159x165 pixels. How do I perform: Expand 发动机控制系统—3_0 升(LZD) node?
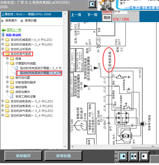pyautogui.click(x=2, y=101)
